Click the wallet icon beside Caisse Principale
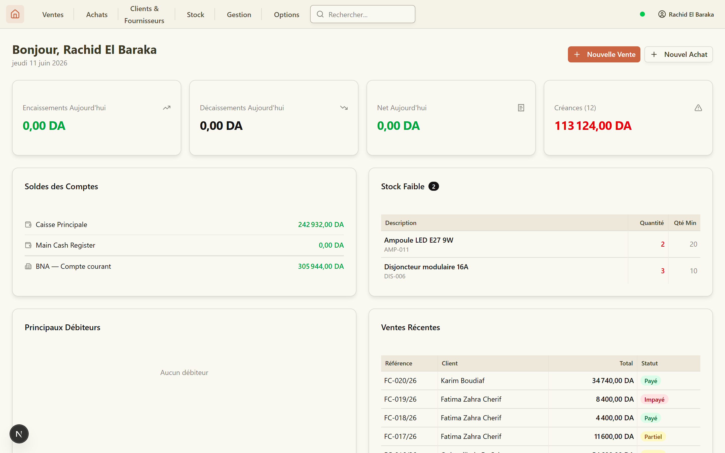The width and height of the screenshot is (725, 453). [28, 224]
